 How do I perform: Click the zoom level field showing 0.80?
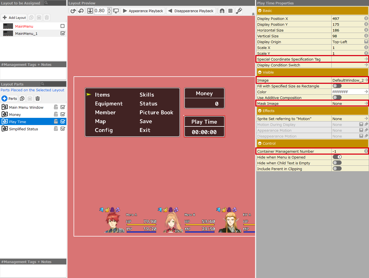[100, 11]
